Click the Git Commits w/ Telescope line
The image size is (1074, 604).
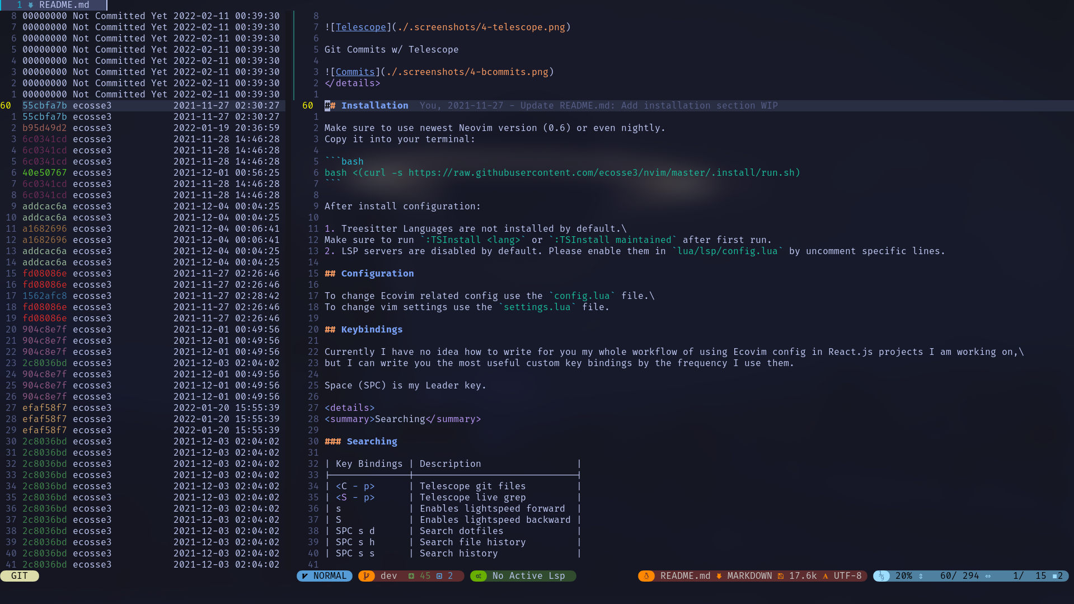(392, 50)
